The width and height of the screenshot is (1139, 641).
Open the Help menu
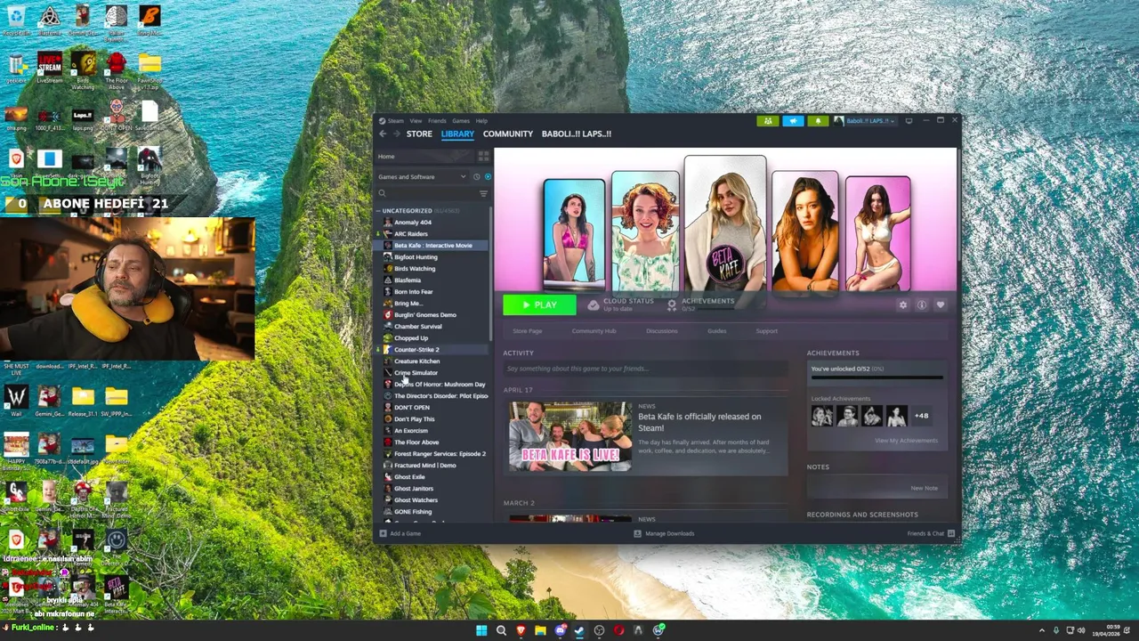[481, 121]
